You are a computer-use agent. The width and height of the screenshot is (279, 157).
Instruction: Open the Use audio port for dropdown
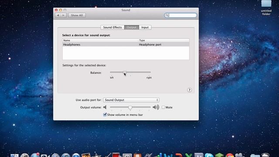click(x=131, y=100)
